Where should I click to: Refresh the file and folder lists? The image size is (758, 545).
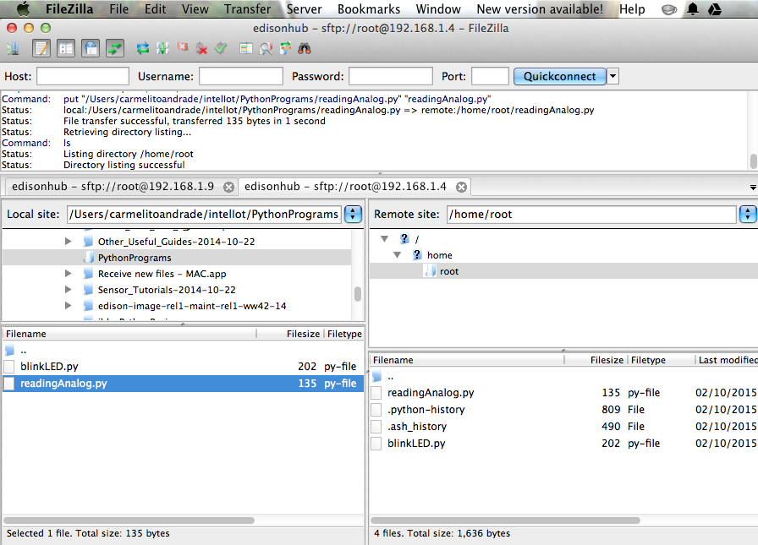pyautogui.click(x=143, y=48)
